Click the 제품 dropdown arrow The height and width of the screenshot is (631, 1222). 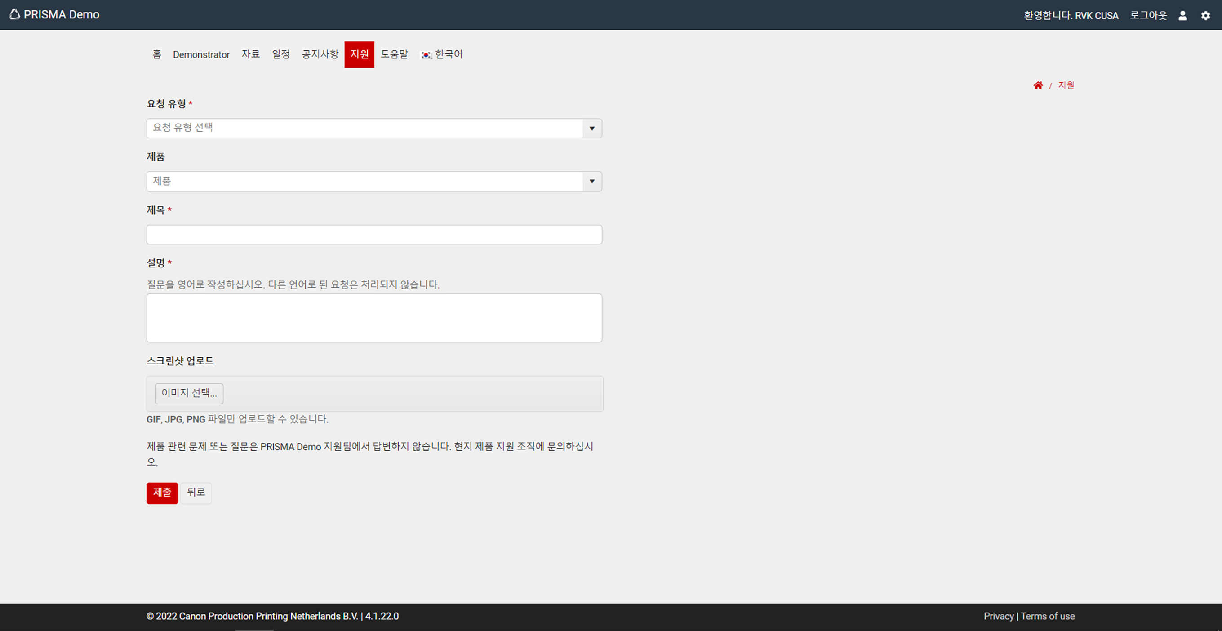[592, 181]
